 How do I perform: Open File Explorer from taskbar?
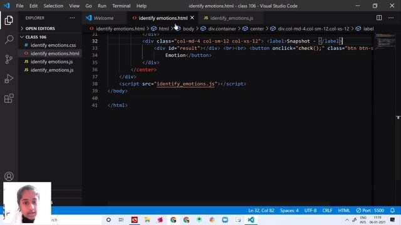pos(147,219)
